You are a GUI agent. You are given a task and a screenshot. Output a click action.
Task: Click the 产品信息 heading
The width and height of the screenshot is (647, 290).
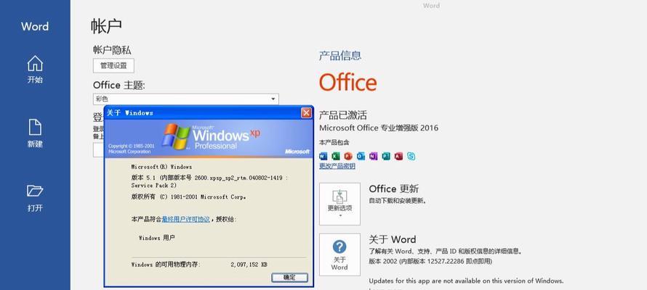tap(340, 56)
